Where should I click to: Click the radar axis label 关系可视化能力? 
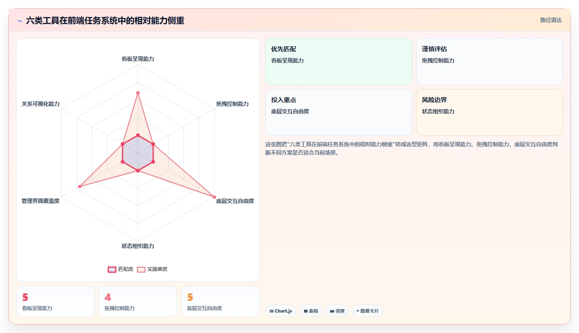(x=40, y=104)
